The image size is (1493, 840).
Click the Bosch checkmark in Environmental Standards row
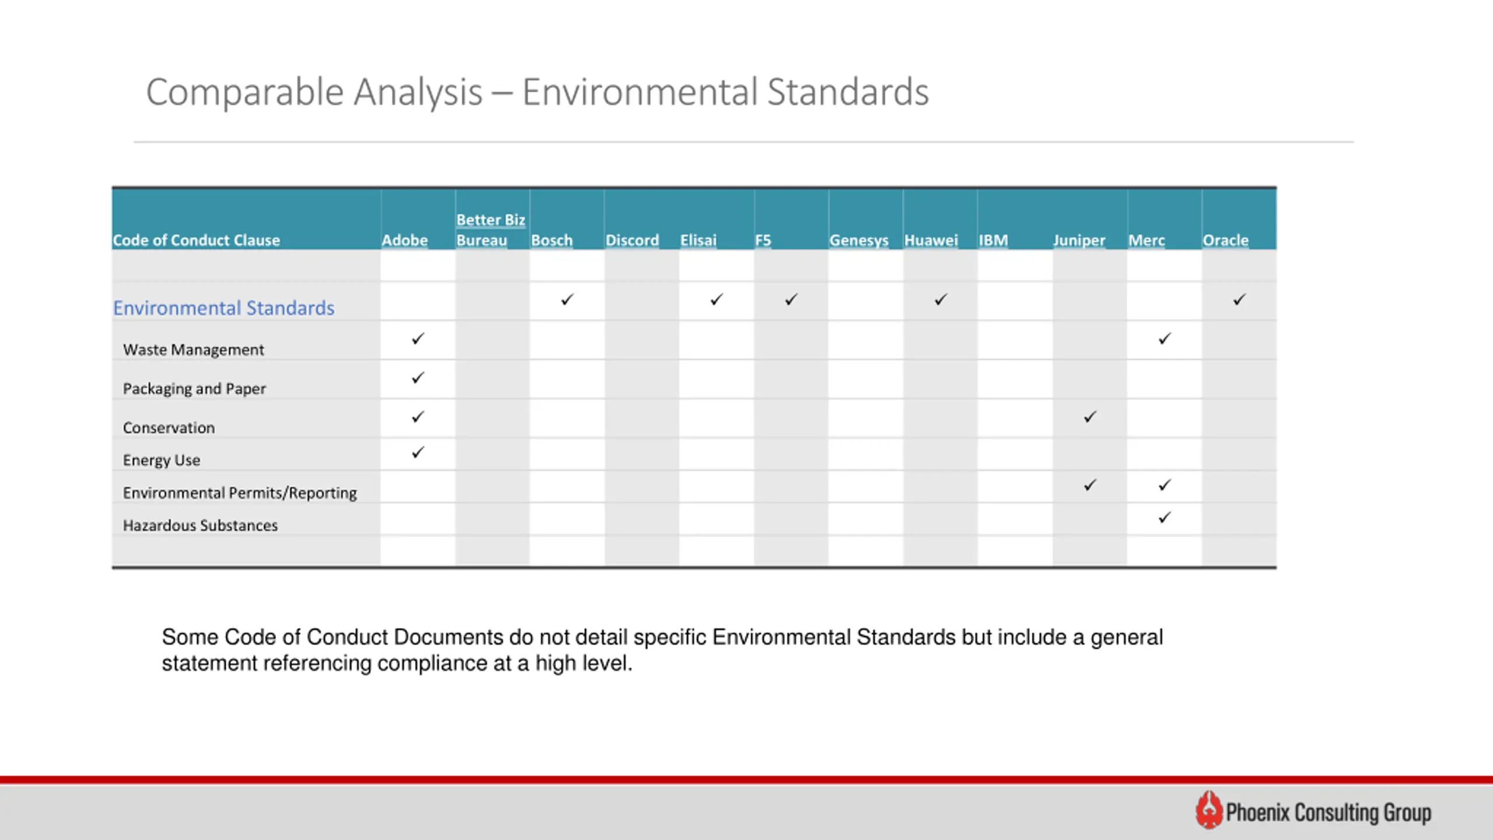click(x=567, y=300)
